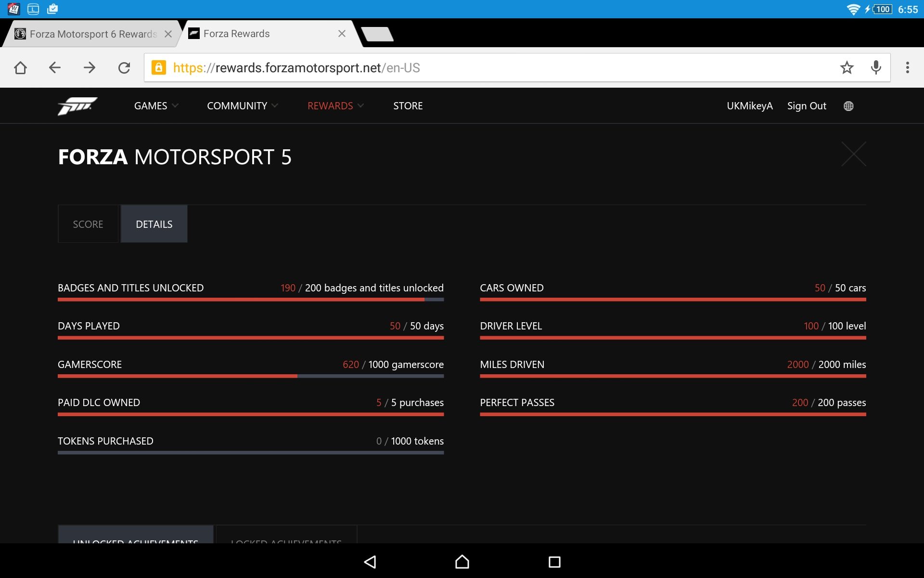
Task: Open the language globe icon
Action: click(848, 106)
